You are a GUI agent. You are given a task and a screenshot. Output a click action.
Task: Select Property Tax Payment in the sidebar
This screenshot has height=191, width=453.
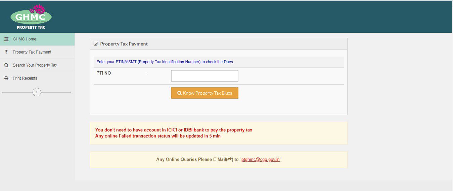[x=32, y=52]
